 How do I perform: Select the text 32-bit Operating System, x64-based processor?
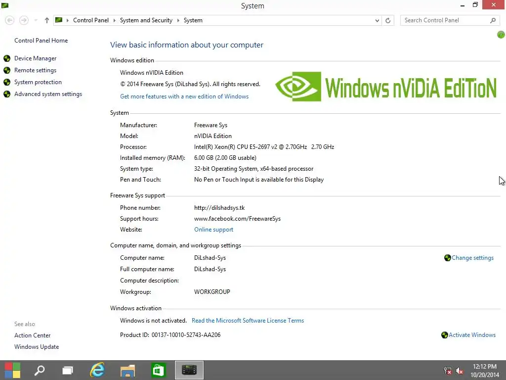(253, 169)
